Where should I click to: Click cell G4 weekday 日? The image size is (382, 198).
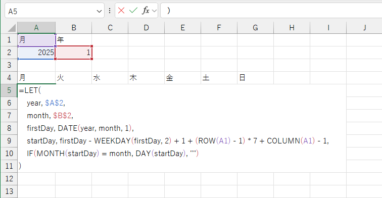255,78
